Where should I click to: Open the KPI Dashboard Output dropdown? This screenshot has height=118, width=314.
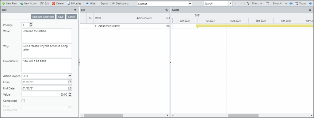click(190, 4)
